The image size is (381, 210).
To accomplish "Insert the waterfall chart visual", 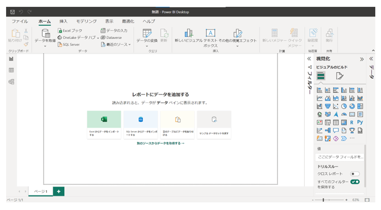I will point(320,106).
